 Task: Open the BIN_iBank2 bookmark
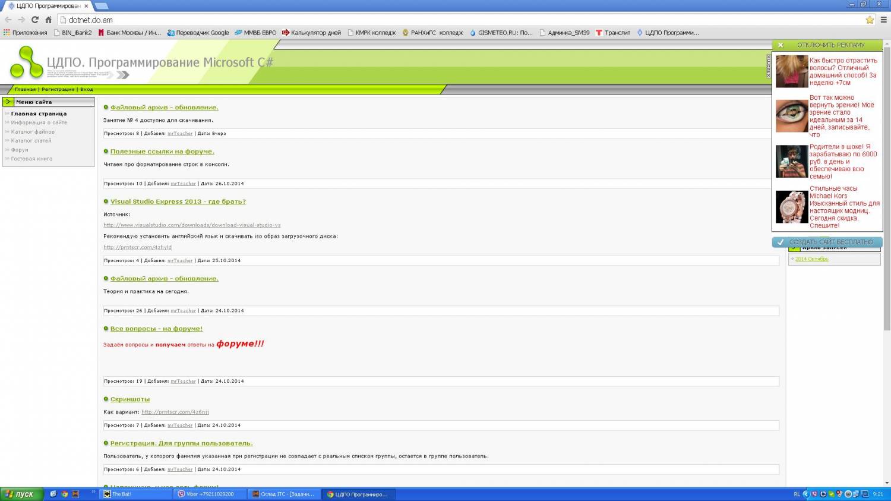[73, 33]
